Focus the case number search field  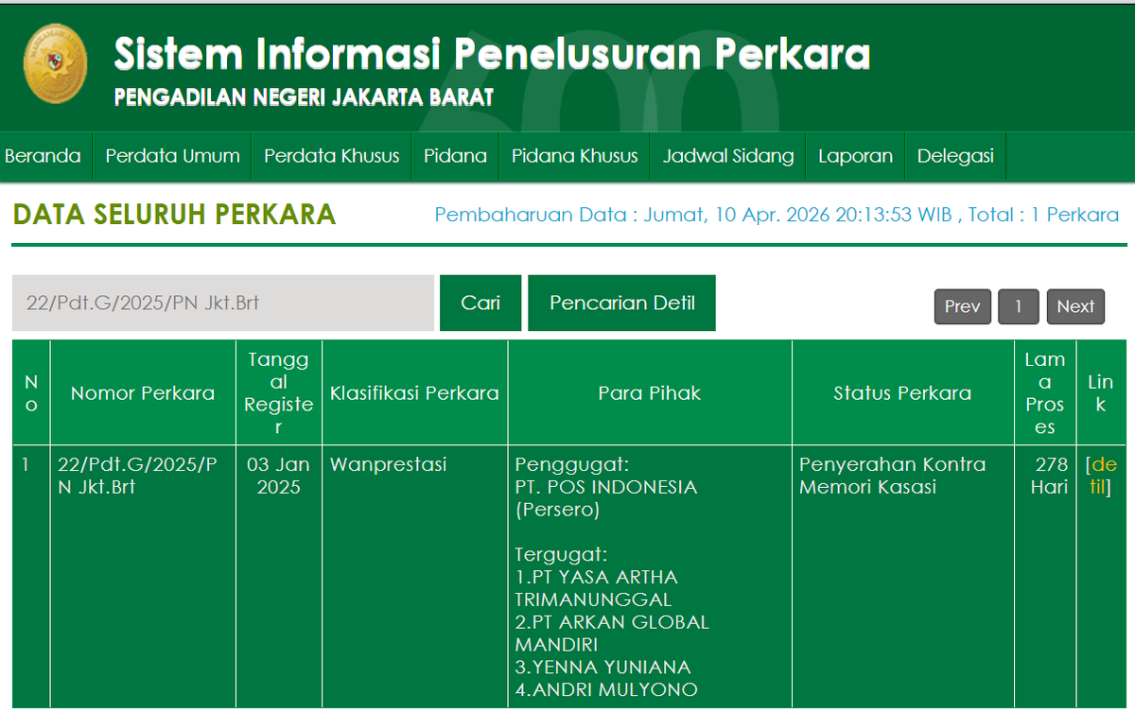pyautogui.click(x=223, y=303)
